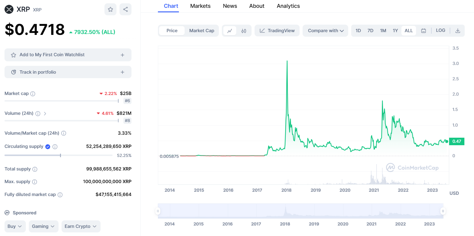Click the plus icon on watchlist row
Screen dimensions: 474x236
[x=122, y=55]
